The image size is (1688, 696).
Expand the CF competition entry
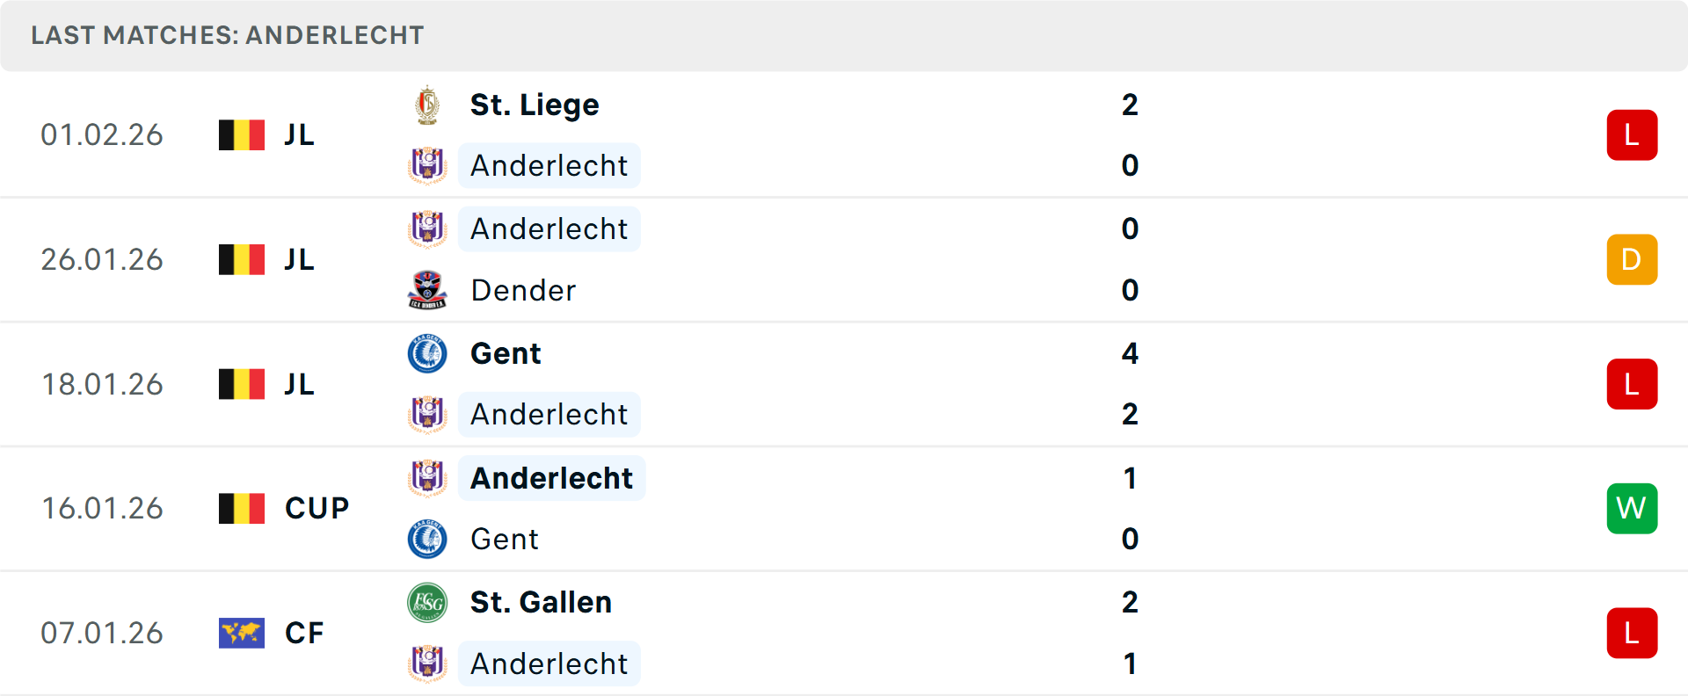(x=304, y=633)
